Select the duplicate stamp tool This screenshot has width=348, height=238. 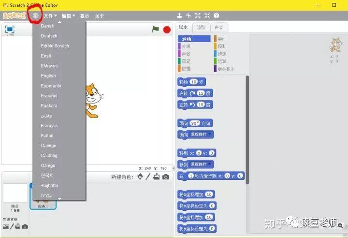tap(179, 15)
